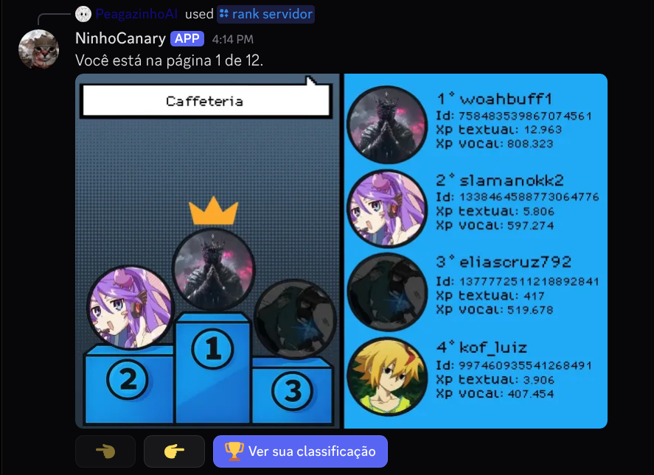The image size is (654, 475).
Task: Click the NinhoCanary username
Action: pos(120,38)
